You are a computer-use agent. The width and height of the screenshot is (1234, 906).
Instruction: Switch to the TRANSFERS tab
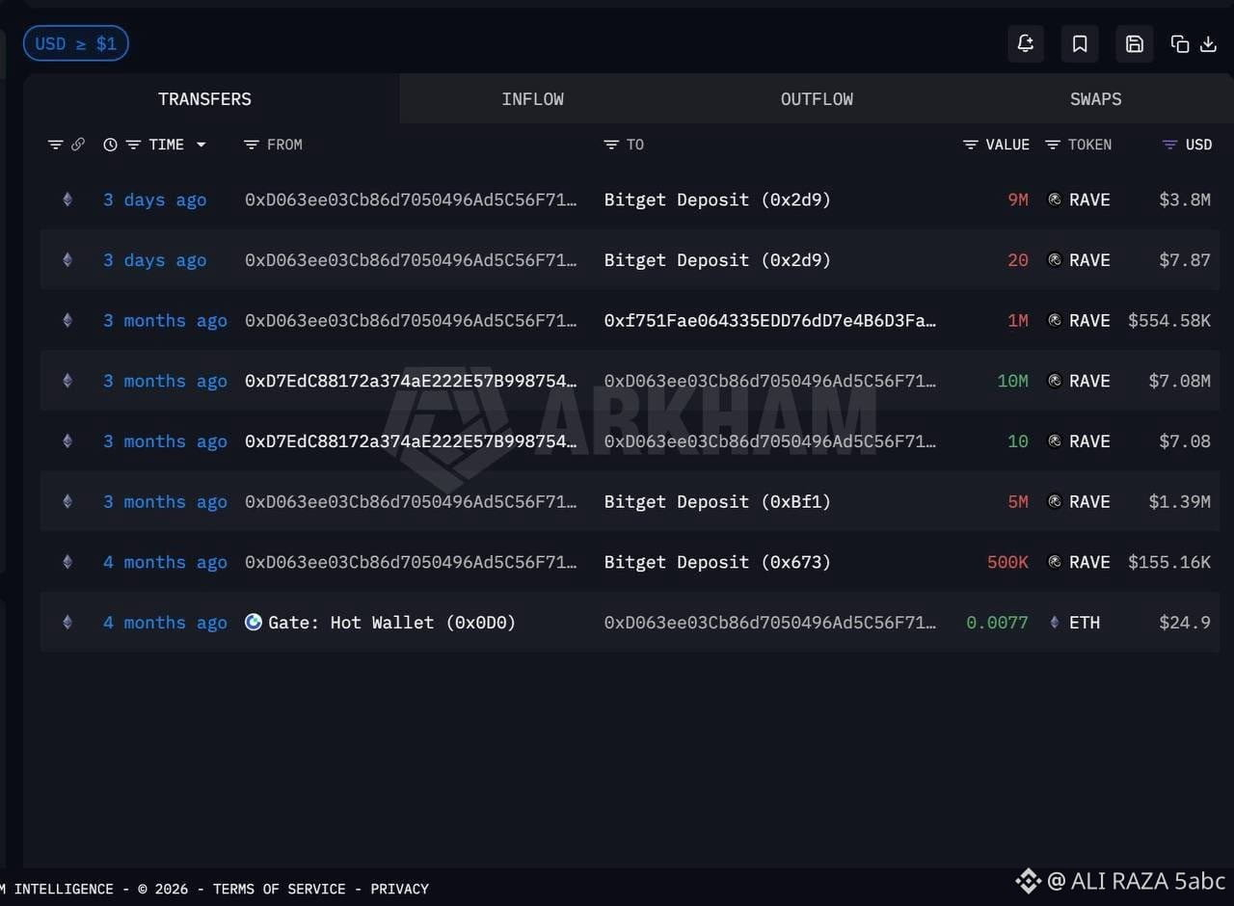coord(204,99)
